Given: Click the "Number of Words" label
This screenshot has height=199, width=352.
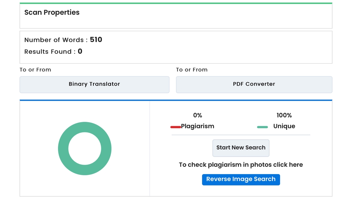Looking at the screenshot, I should coord(54,40).
